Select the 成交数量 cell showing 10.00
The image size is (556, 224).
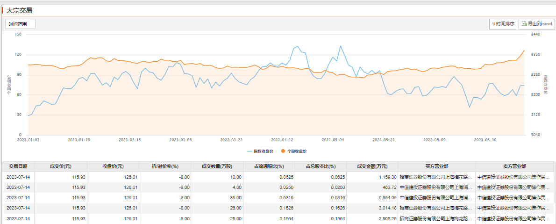[x=217, y=177]
